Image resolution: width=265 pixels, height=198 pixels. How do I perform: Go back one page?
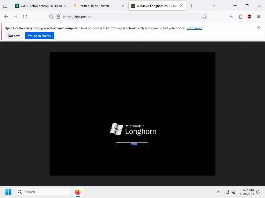point(6,16)
